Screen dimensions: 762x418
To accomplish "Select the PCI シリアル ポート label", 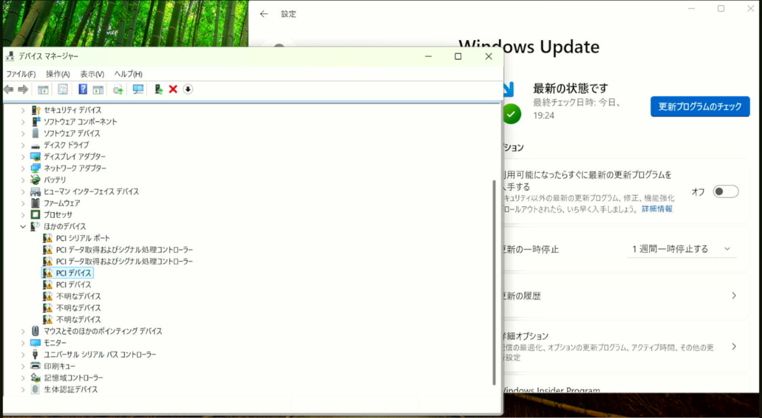I will point(83,238).
